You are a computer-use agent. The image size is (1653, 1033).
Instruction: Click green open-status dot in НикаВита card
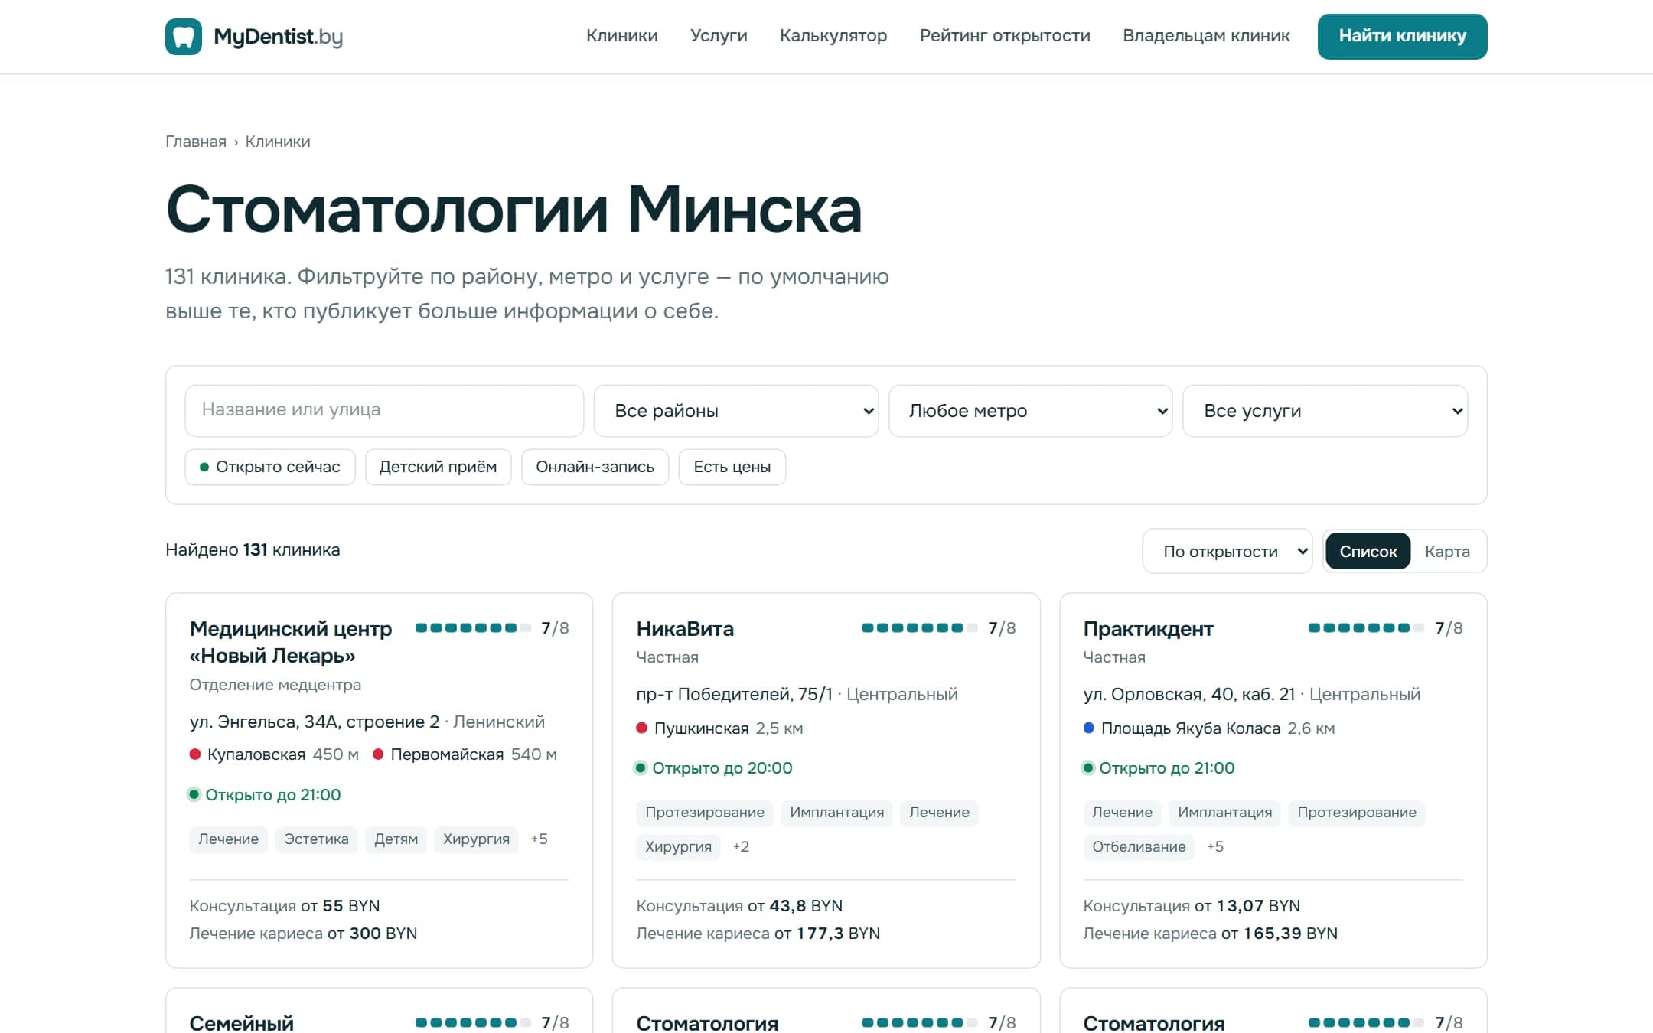point(641,767)
